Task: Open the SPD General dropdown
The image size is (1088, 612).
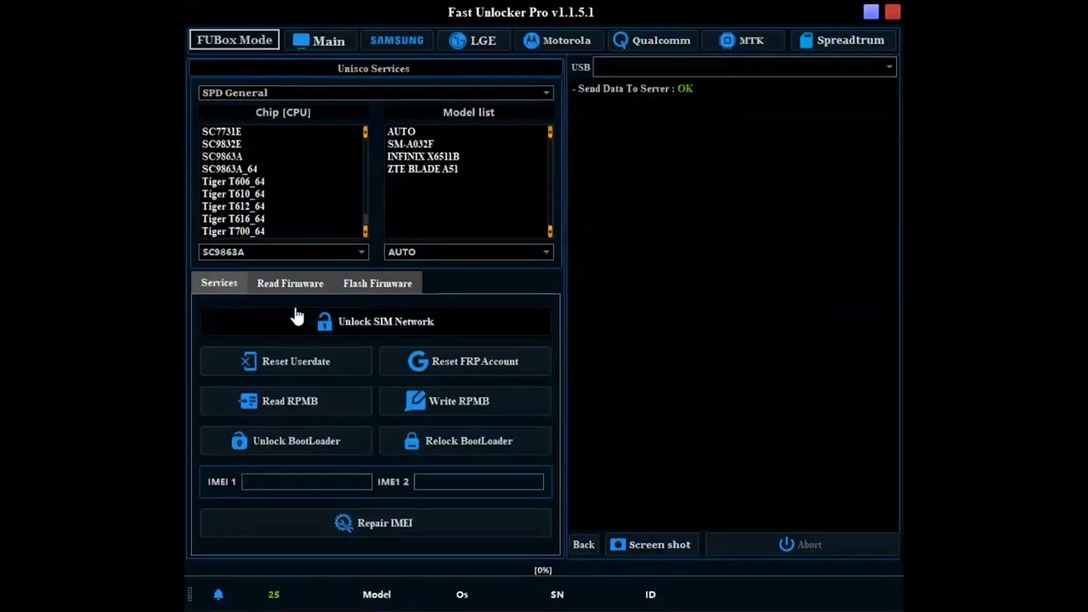Action: point(376,93)
